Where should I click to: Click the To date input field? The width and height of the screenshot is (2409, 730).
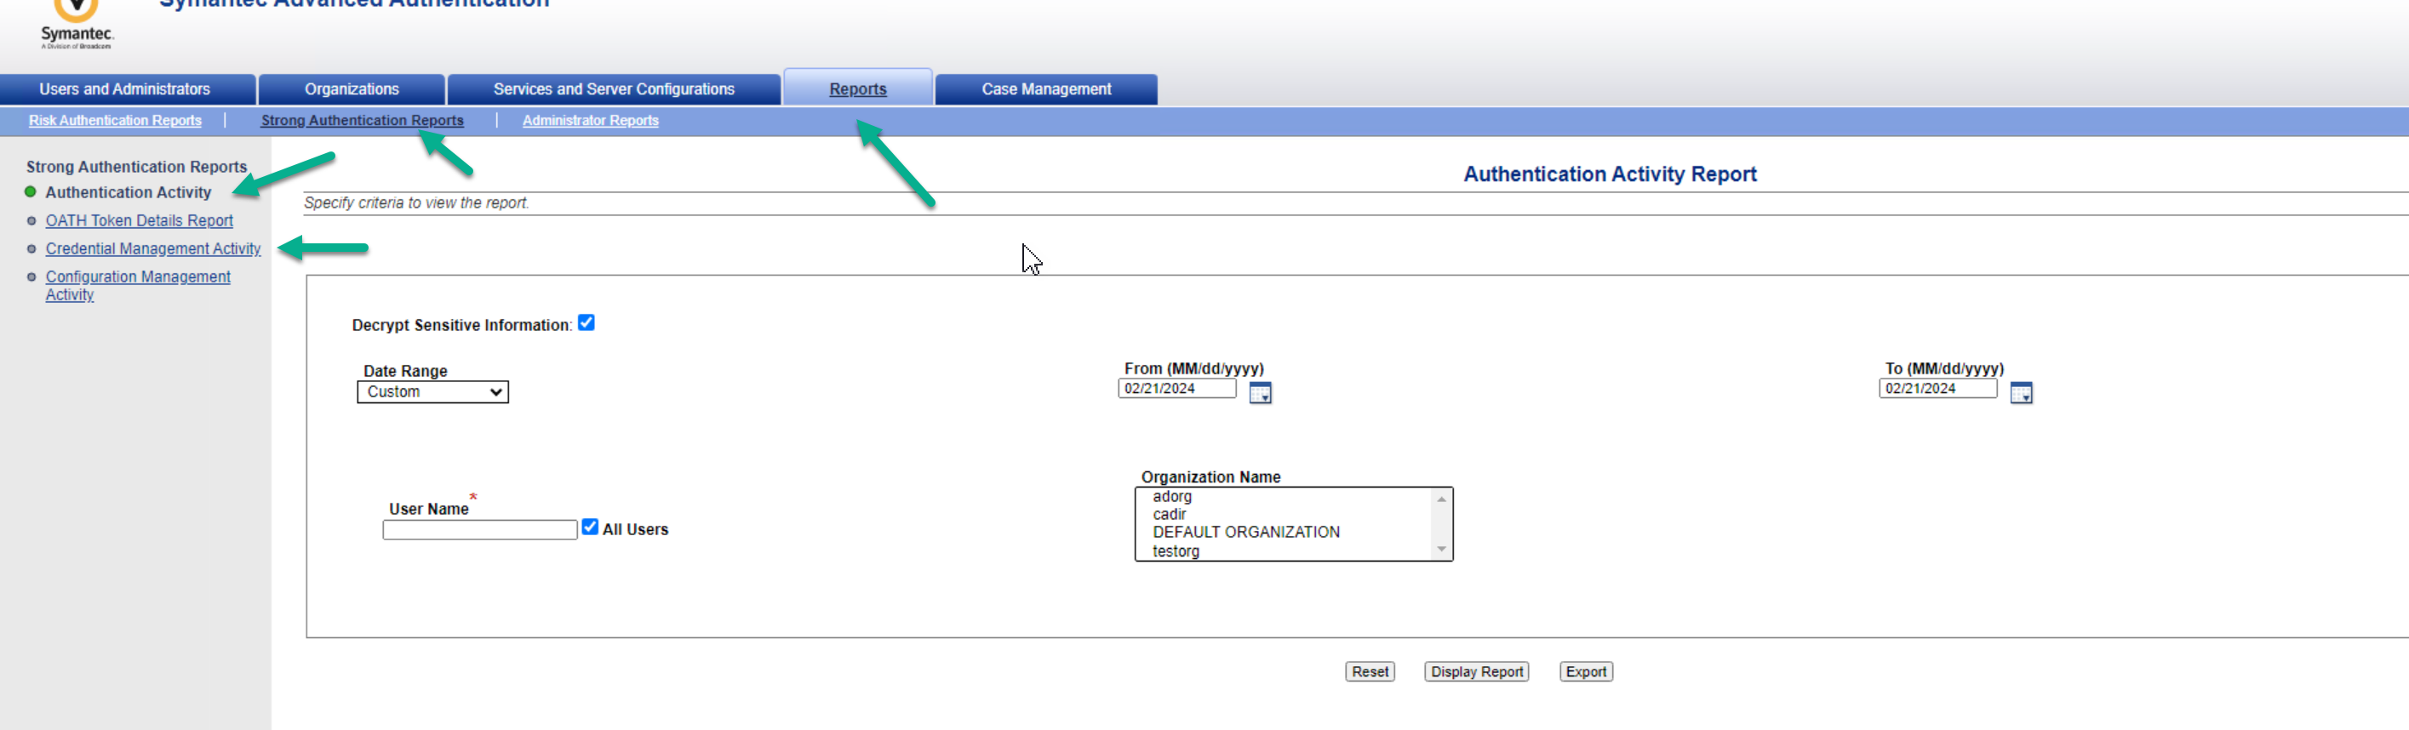pyautogui.click(x=1938, y=389)
